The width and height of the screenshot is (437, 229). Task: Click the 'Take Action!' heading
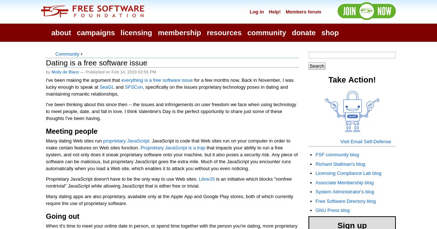[x=352, y=80]
